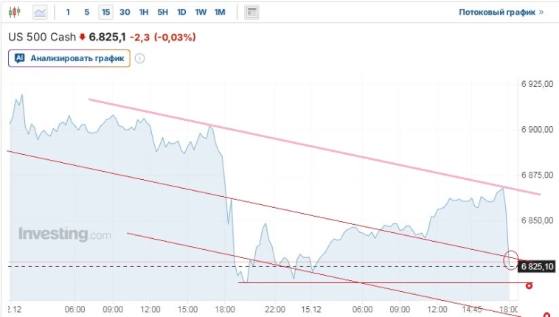
Task: Click the red circle marker on the chart's right edge
Action: [x=511, y=259]
